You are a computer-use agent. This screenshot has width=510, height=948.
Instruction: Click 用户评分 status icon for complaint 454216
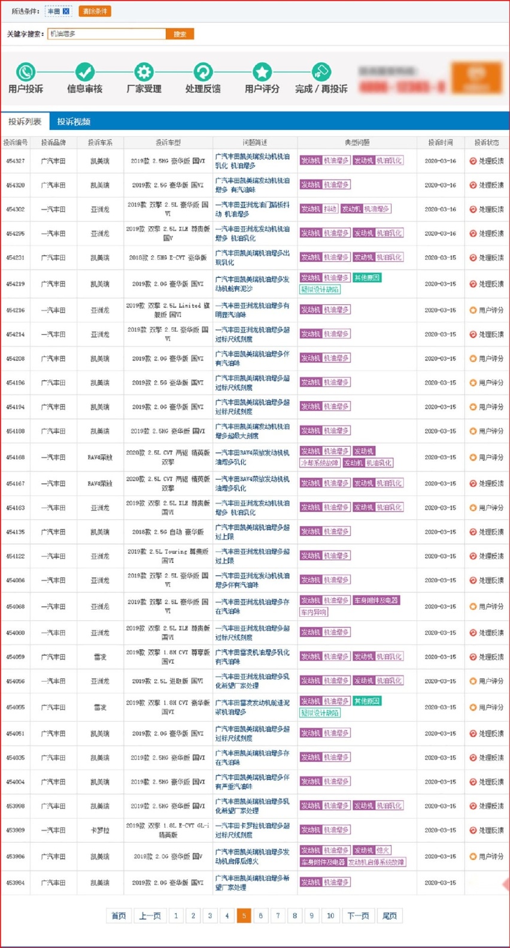point(473,310)
